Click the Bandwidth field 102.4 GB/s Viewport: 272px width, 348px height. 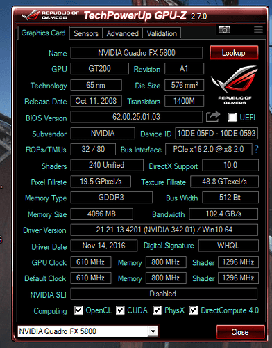point(223,214)
